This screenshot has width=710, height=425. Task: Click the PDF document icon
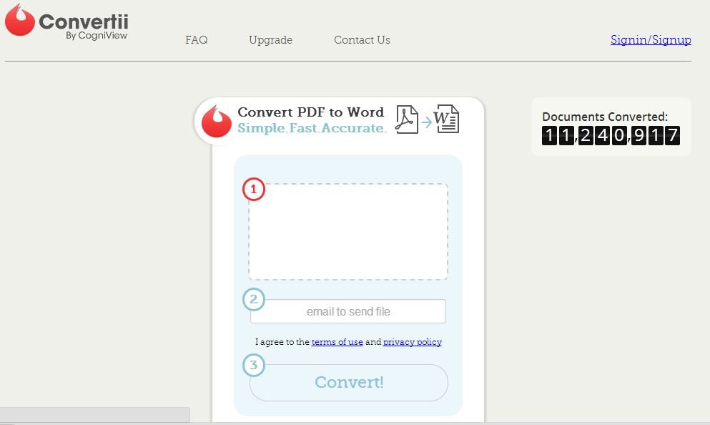pyautogui.click(x=407, y=119)
